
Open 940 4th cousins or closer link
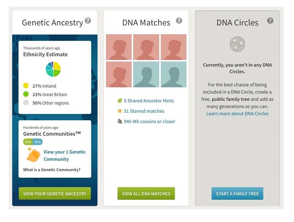click(x=150, y=122)
